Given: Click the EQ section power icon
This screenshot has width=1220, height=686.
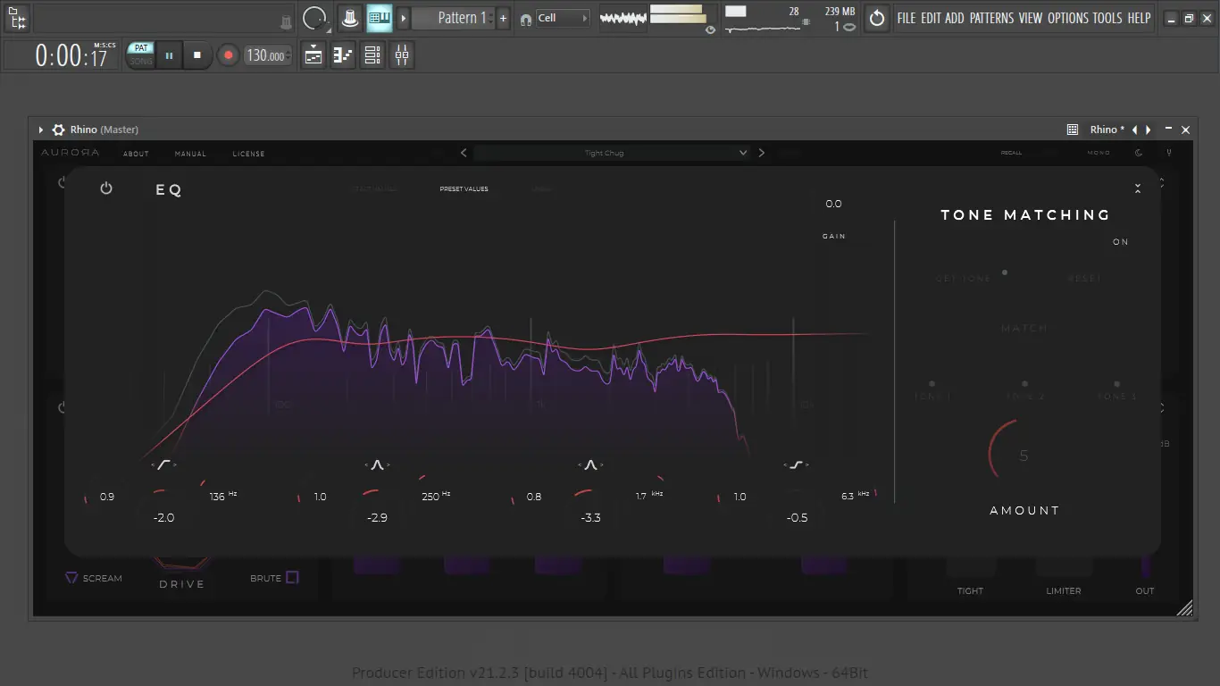Looking at the screenshot, I should coord(106,188).
